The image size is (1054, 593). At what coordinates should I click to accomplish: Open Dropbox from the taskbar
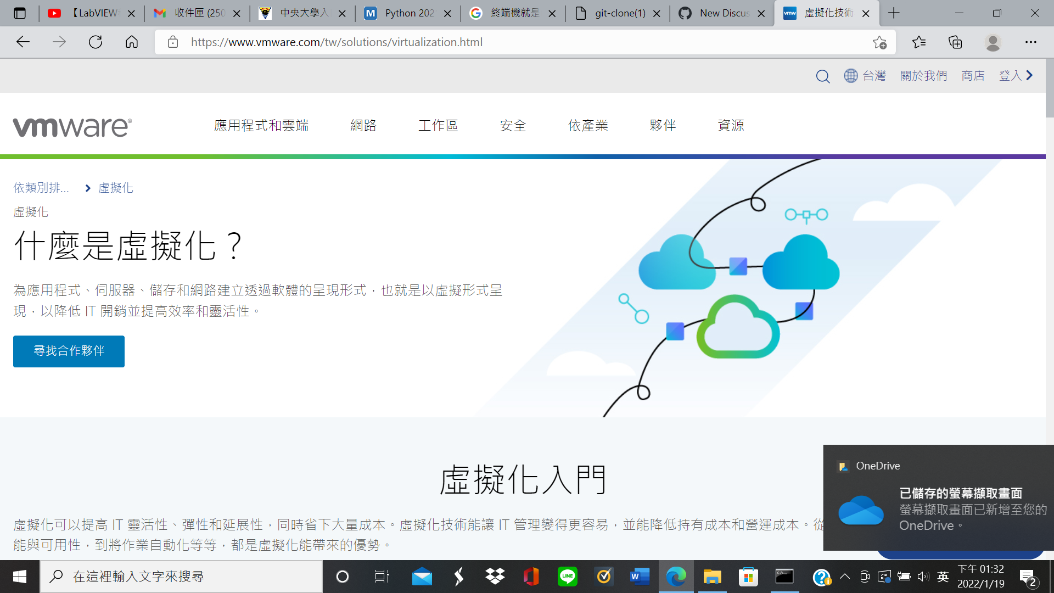[495, 577]
